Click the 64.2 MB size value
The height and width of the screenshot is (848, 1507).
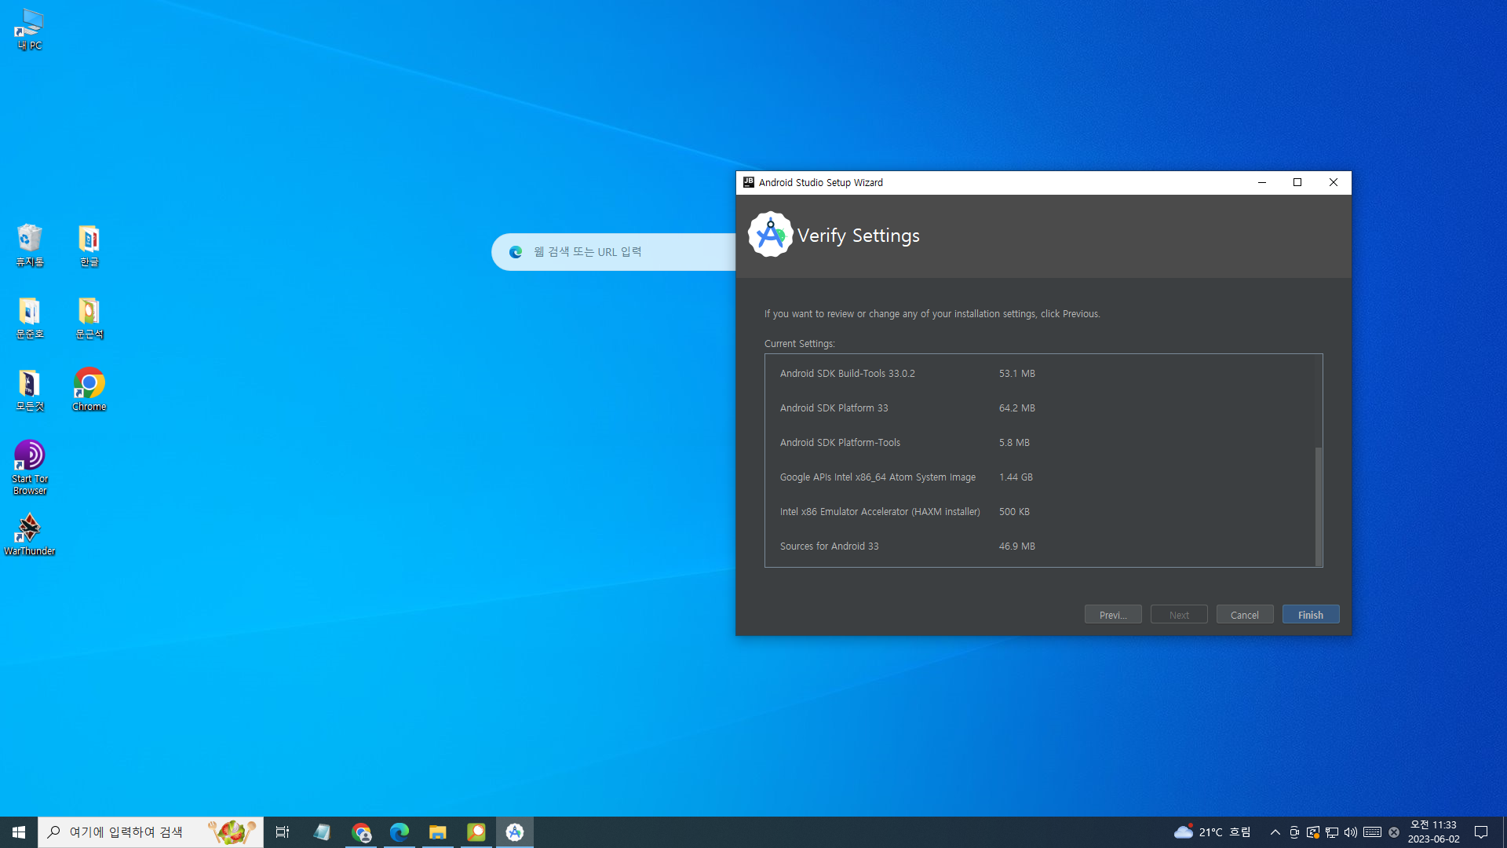[x=1016, y=408]
